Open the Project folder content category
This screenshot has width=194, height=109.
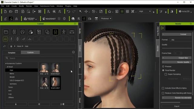point(6,32)
